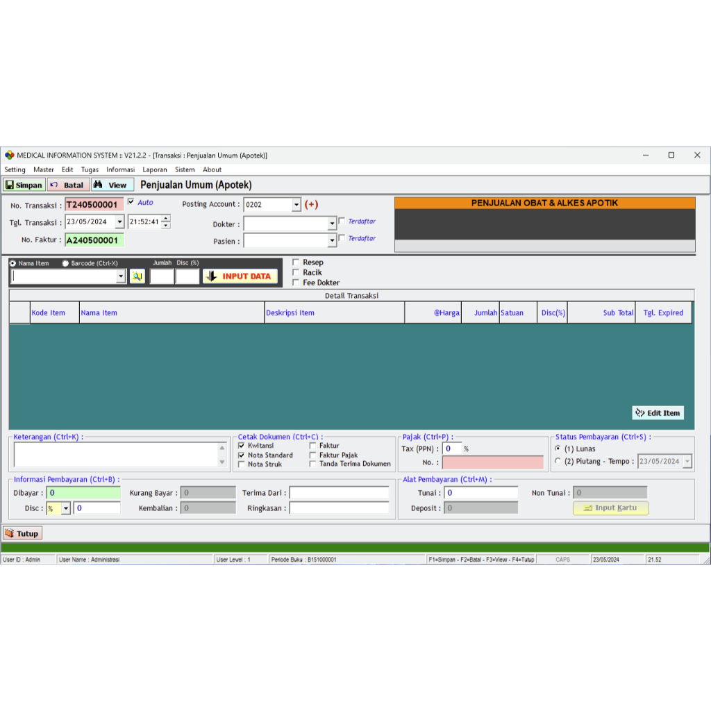Check the Faktur checkbox
Viewport: 711px width, 711px height.
[312, 445]
